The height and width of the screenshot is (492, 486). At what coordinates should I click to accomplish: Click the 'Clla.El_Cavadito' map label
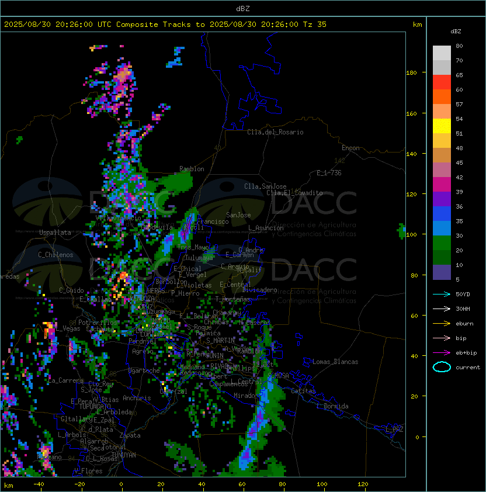(294, 193)
